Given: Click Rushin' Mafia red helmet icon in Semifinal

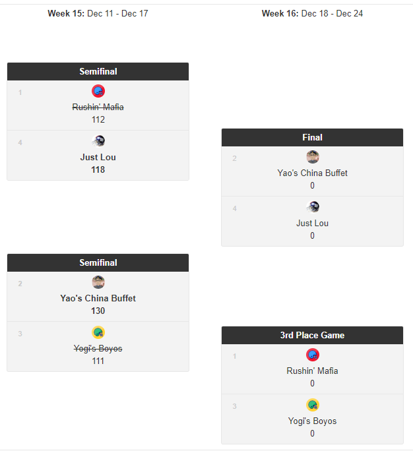Looking at the screenshot, I should [x=98, y=91].
